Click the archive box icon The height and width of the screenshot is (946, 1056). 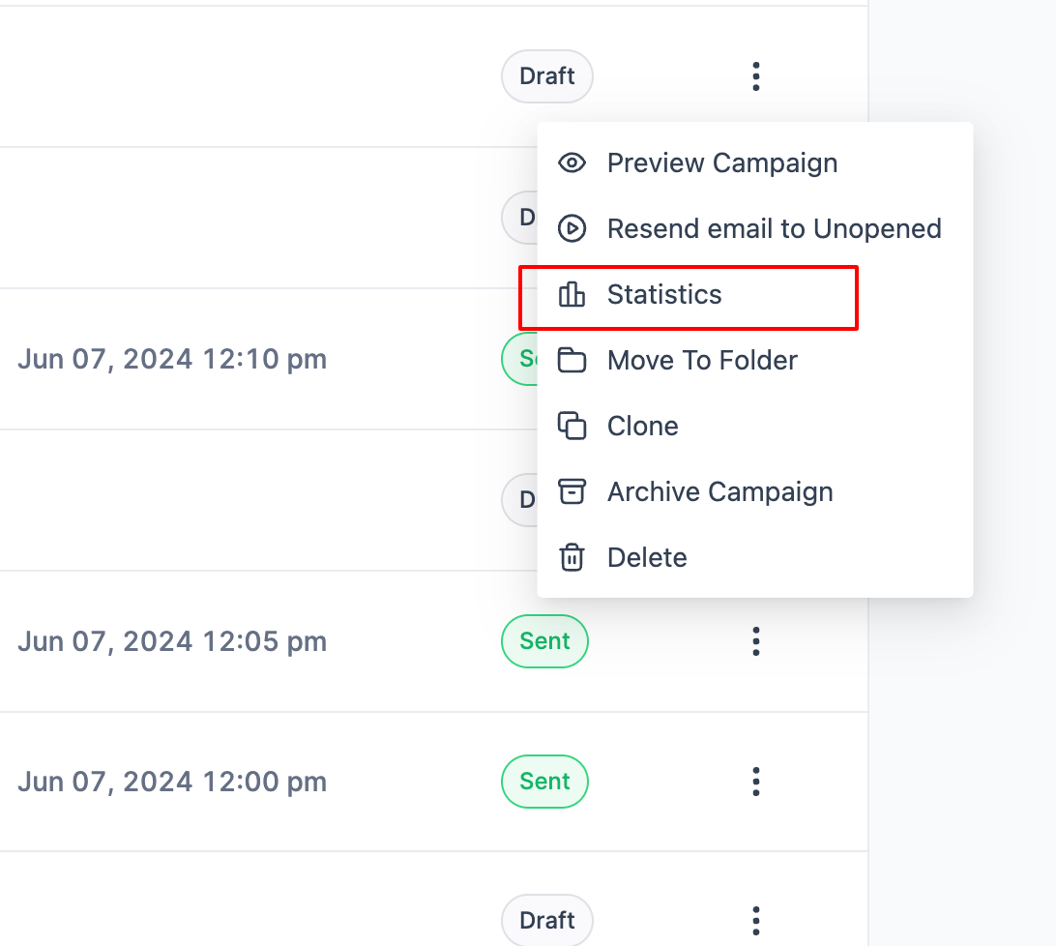coord(572,491)
